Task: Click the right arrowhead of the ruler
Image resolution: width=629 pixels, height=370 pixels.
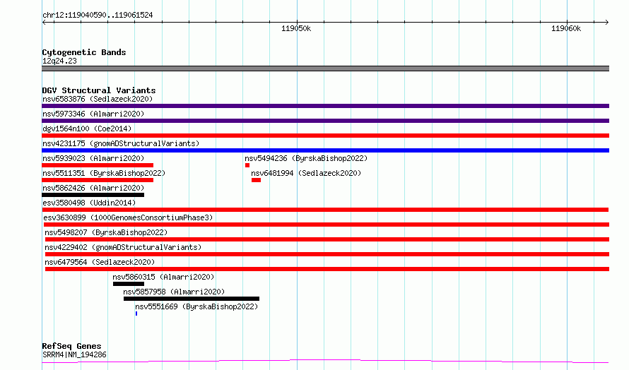Action: (607, 22)
